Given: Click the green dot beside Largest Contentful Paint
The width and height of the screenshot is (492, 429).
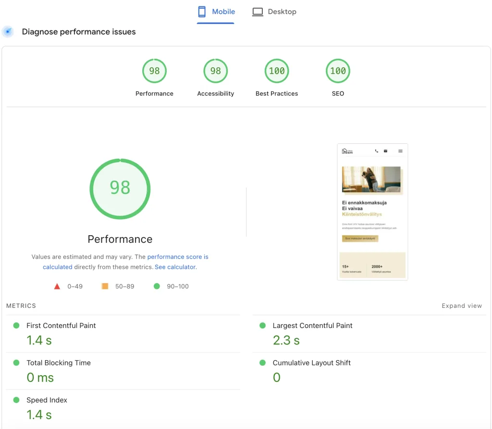Looking at the screenshot, I should pyautogui.click(x=262, y=325).
